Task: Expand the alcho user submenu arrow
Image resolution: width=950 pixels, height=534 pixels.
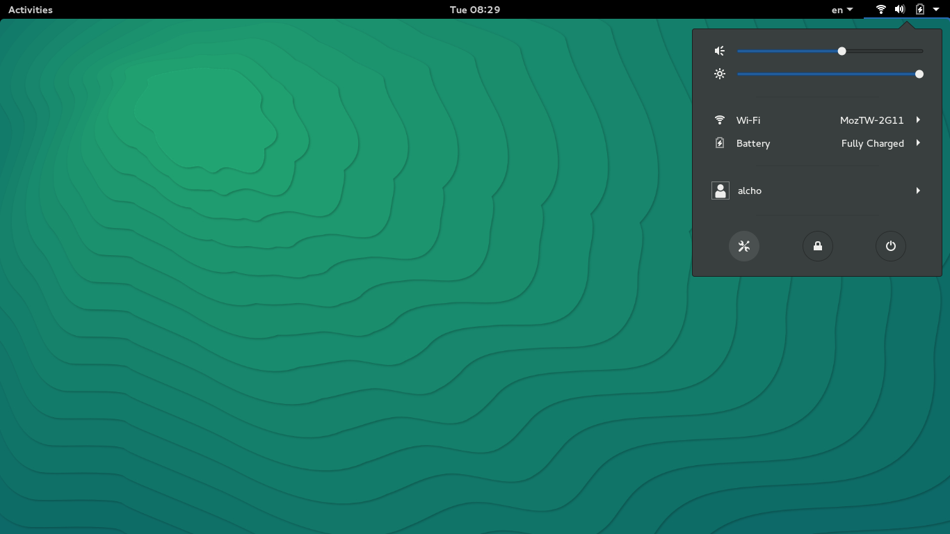Action: [918, 191]
